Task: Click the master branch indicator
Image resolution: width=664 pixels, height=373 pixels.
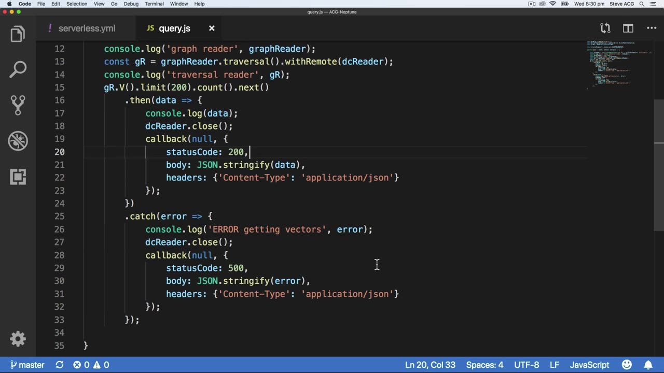Action: [27, 365]
